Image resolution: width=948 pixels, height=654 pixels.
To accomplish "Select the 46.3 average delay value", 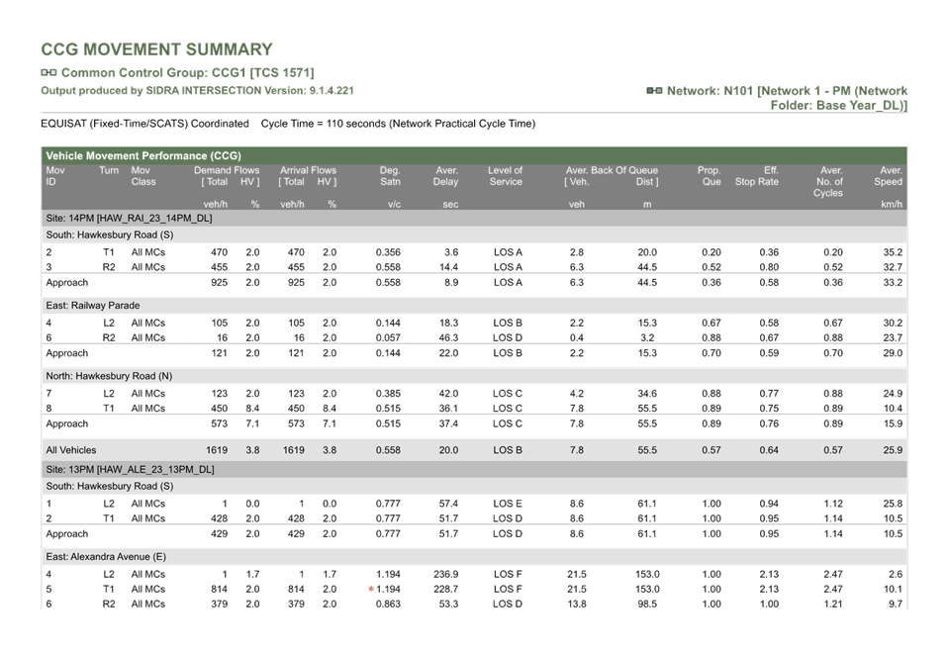I will [x=448, y=337].
